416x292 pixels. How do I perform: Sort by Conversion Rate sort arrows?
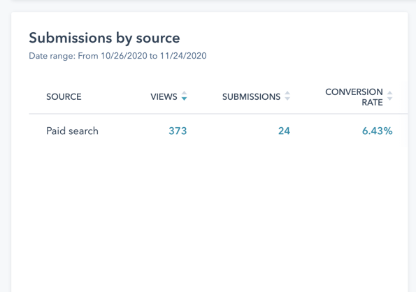pos(389,96)
